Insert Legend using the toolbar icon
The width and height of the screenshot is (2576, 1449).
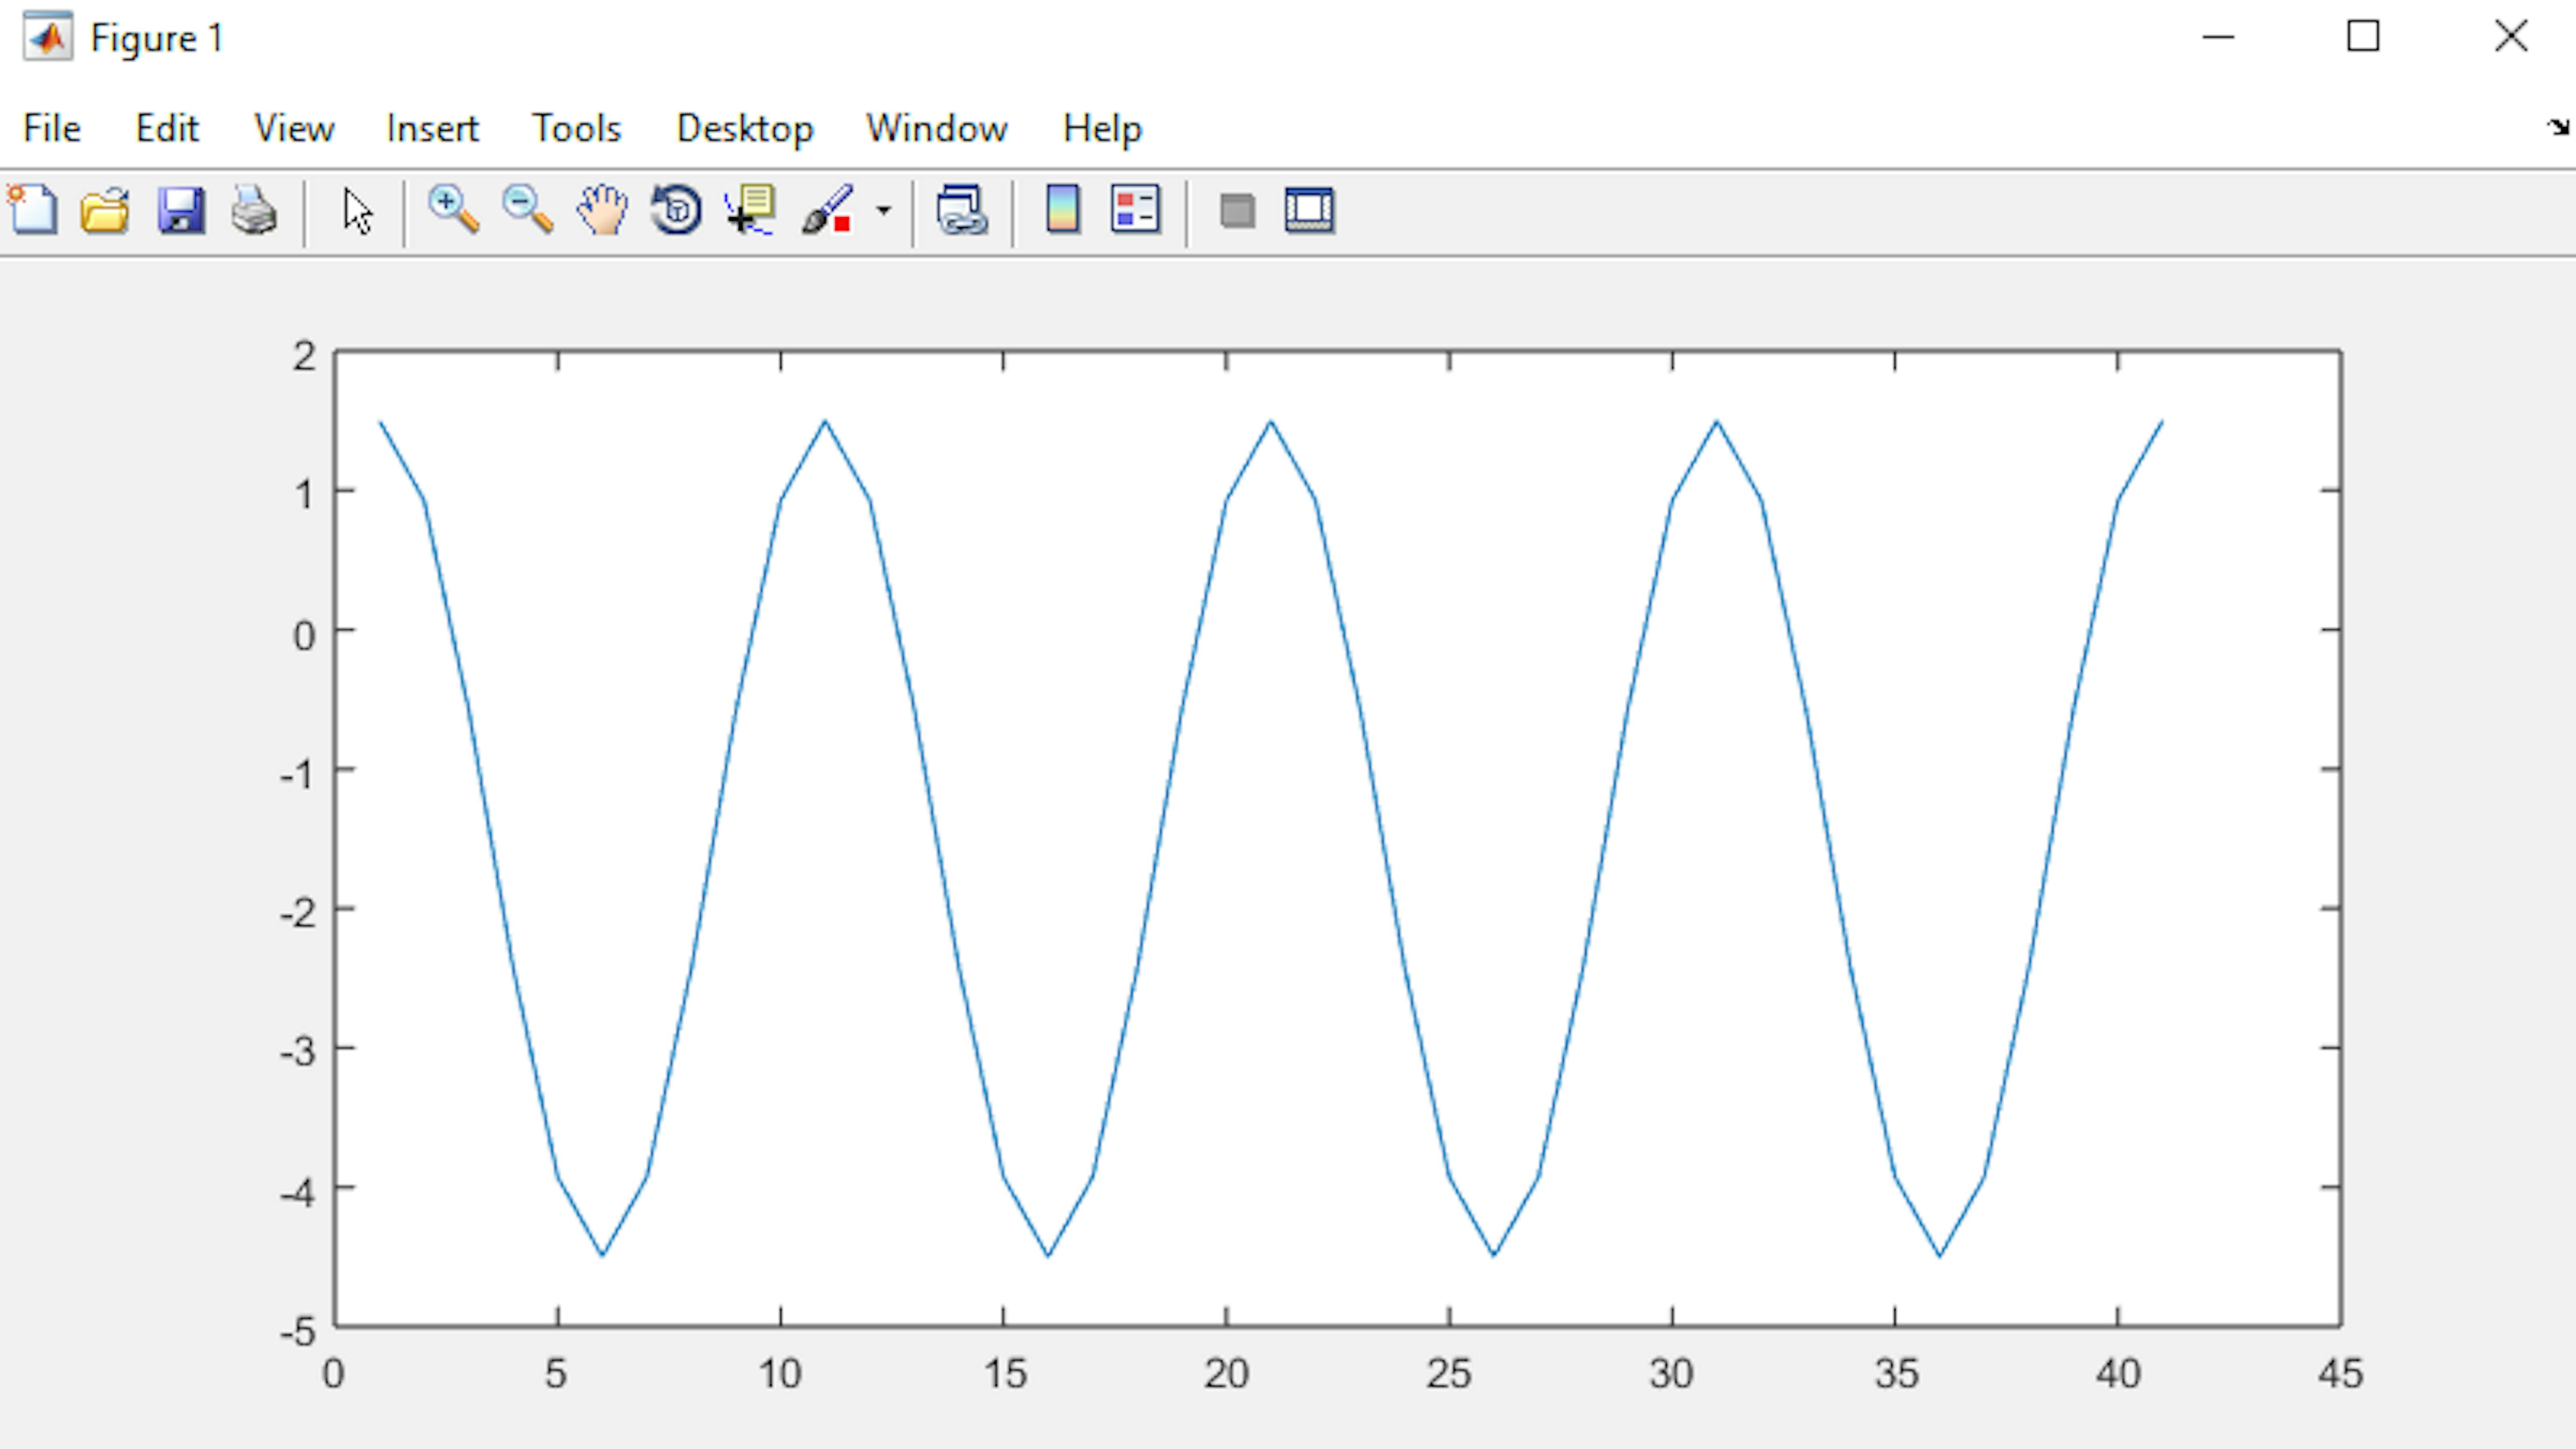1135,210
